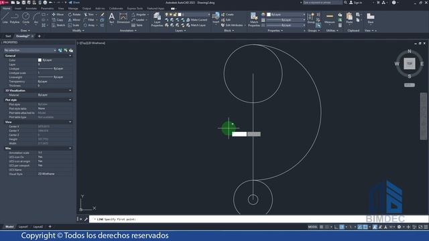The image size is (429, 241).
Task: Activate the Array command
Action: pos(89,25)
